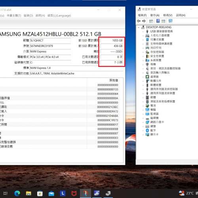This screenshot has width=198, height=198.
Task: Click the 1055 GB total reads value
Action: pos(112,40)
